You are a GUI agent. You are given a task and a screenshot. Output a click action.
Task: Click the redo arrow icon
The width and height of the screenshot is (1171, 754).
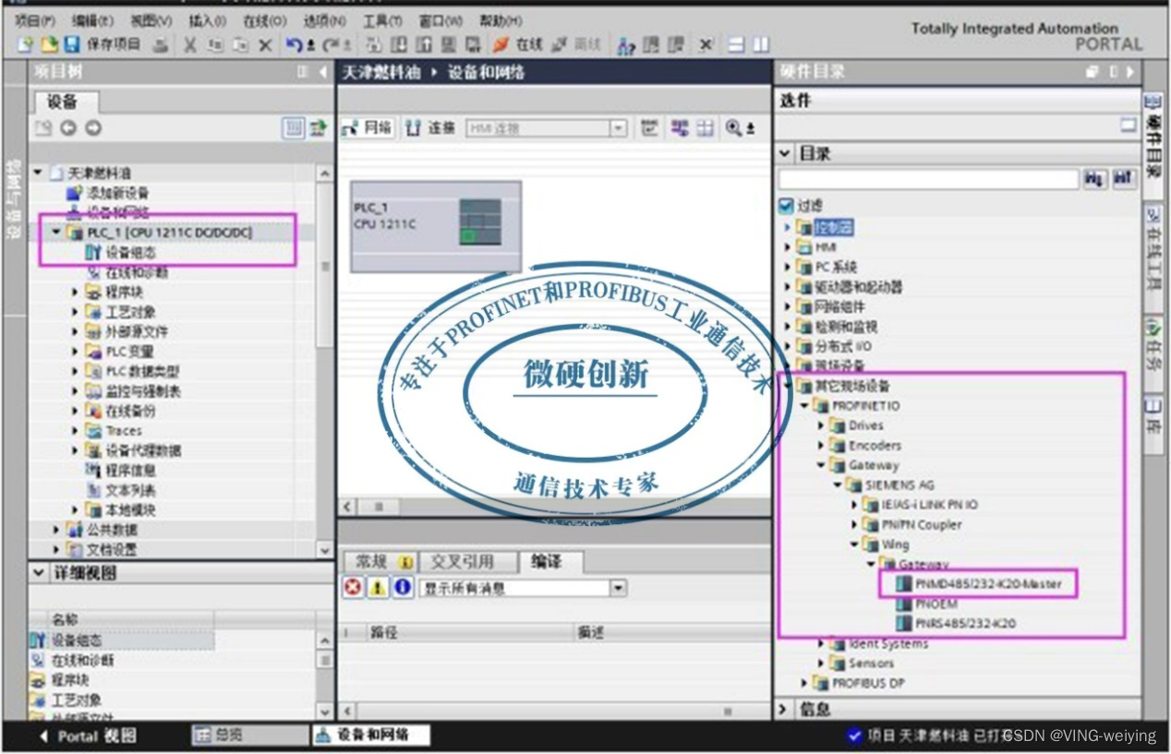coord(331,44)
